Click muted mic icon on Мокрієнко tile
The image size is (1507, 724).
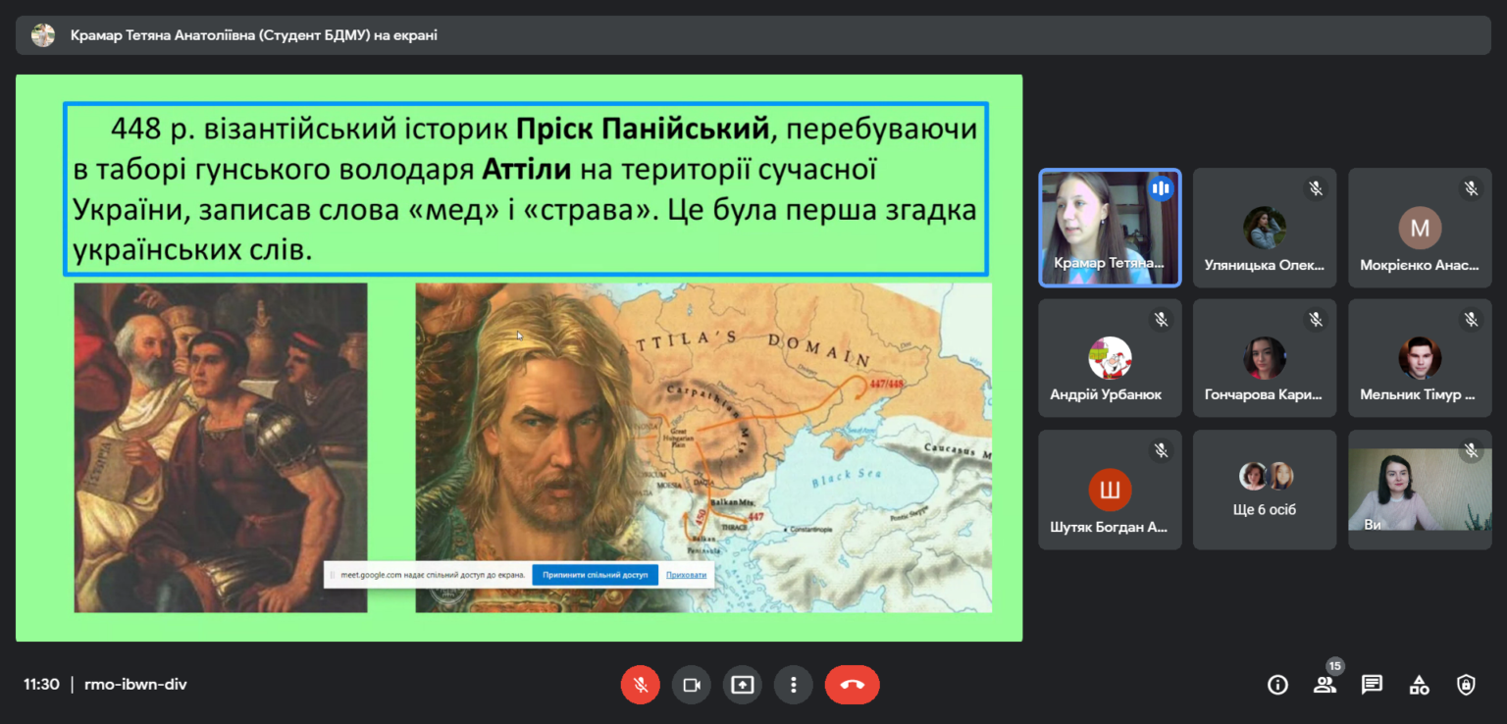pyautogui.click(x=1471, y=188)
